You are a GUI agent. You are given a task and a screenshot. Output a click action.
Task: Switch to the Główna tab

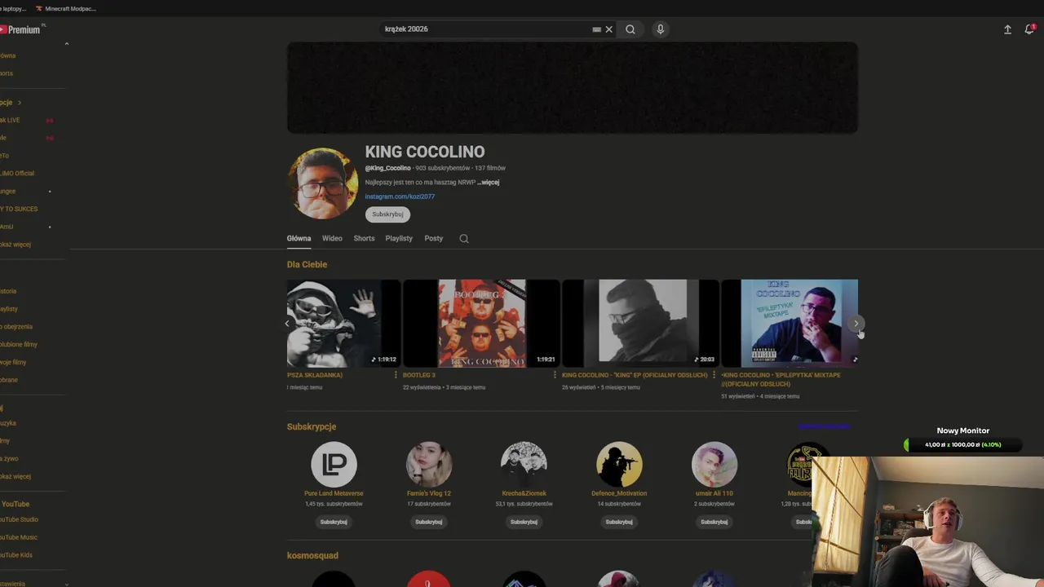click(x=299, y=239)
